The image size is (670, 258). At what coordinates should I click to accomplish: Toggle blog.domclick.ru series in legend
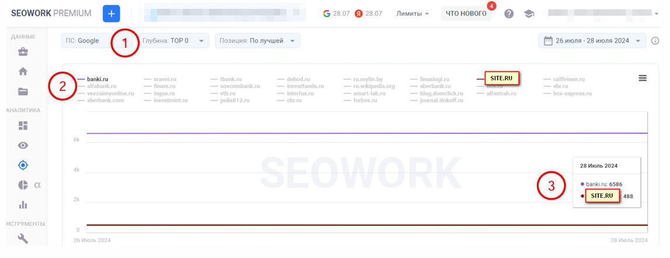436,93
